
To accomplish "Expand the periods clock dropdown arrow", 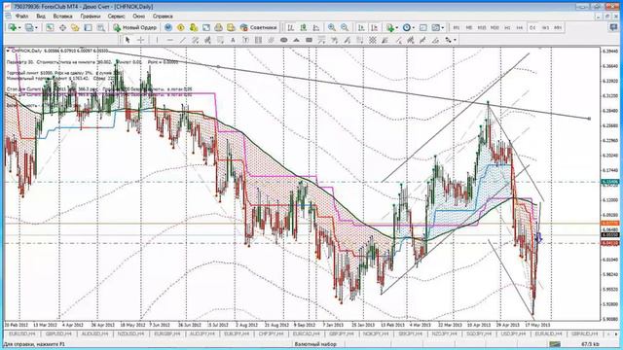I will tap(413, 27).
